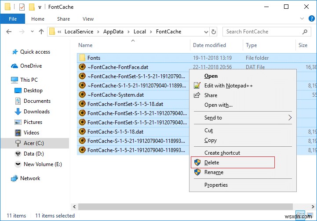Expand the ribbon with the chevron
This screenshot has height=221, width=317.
pyautogui.click(x=301, y=19)
